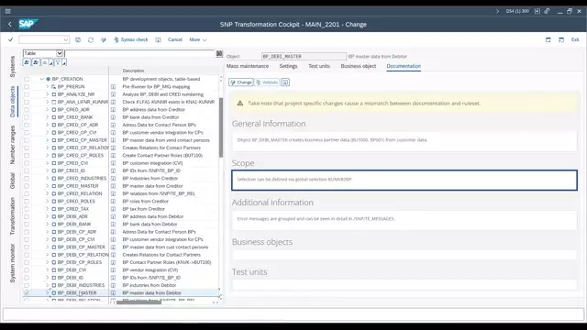Open info icon for BP_CRED_MASTER row
587x330 pixels.
[x=113, y=186]
